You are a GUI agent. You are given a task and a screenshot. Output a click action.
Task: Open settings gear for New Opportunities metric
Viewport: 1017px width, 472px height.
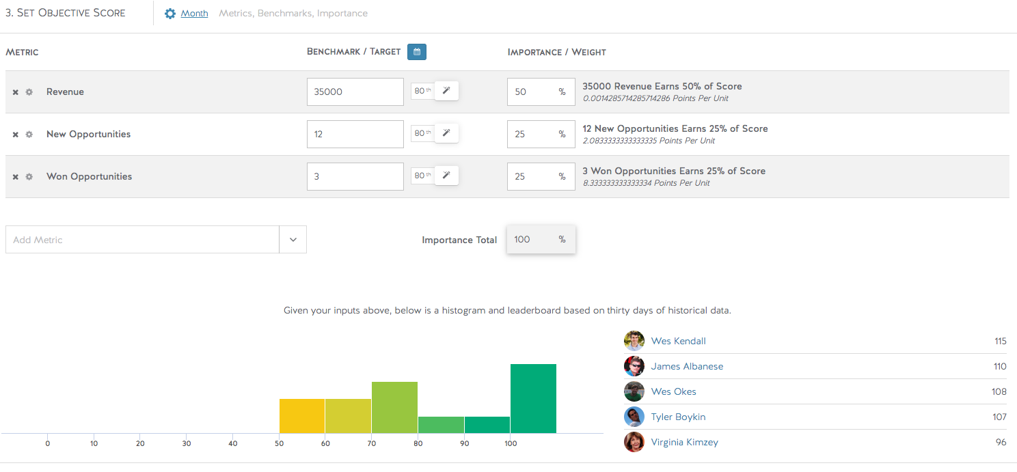point(29,135)
